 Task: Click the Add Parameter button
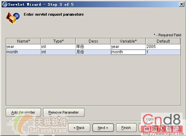point(23,112)
